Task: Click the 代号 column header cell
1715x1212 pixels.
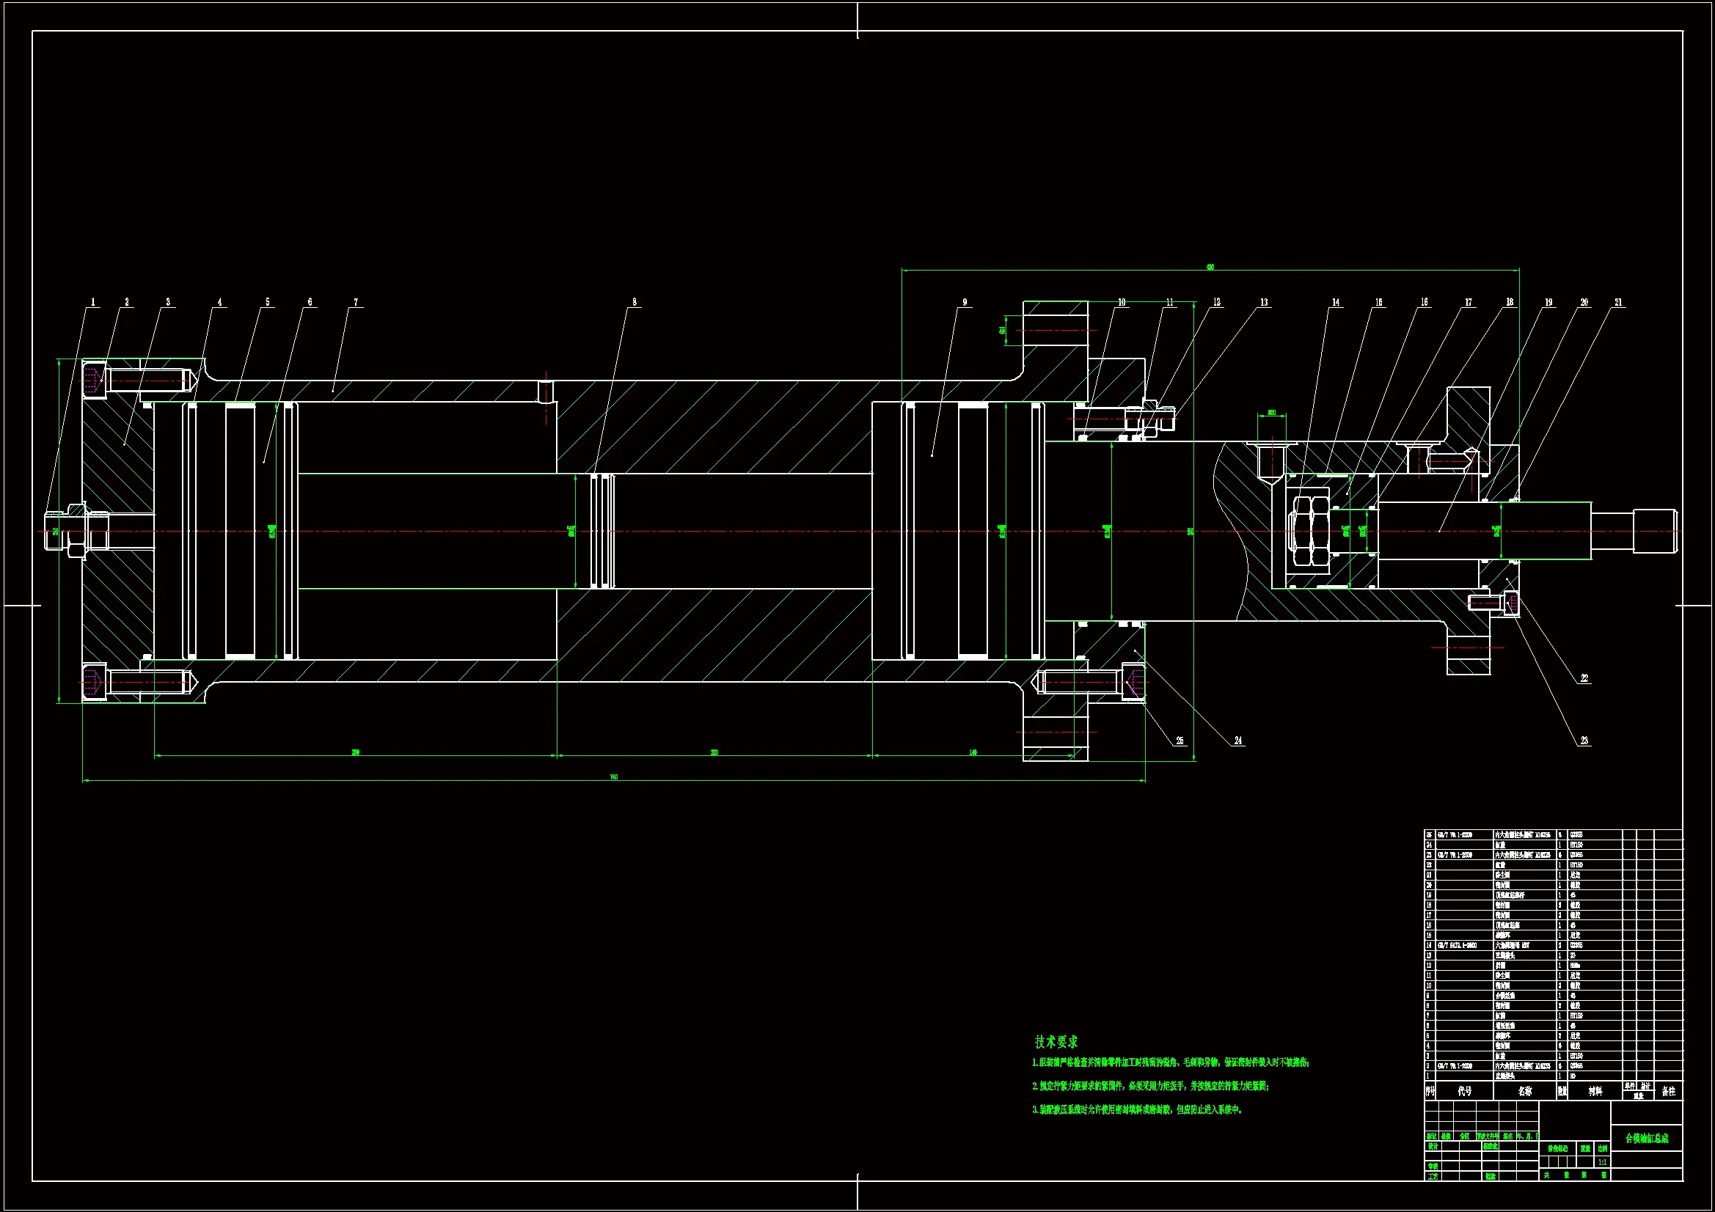Action: (x=1464, y=1092)
